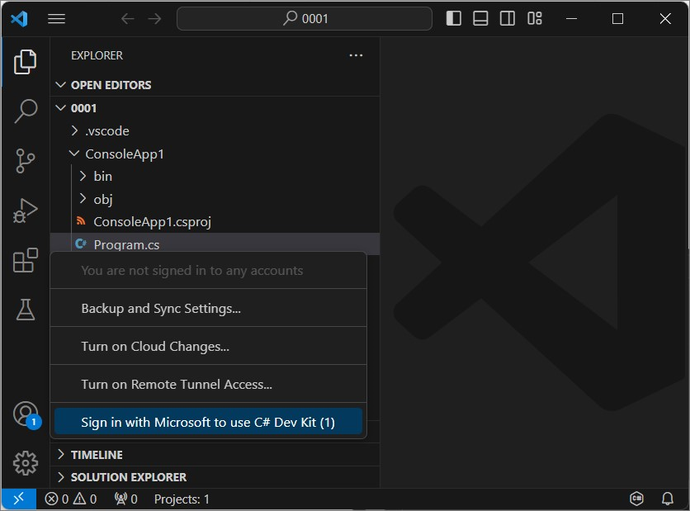Click the 0001 command center search box

304,18
